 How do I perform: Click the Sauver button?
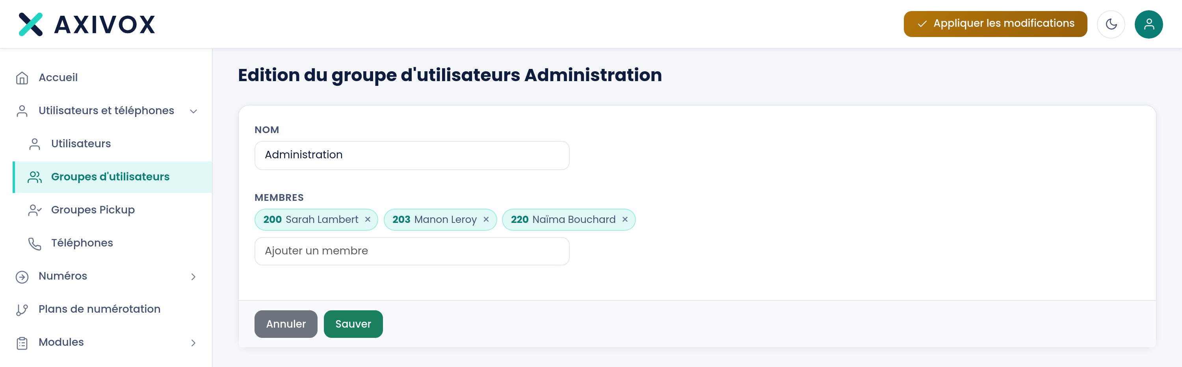point(353,324)
